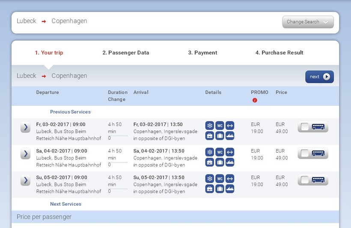The height and width of the screenshot is (228, 351).
Task: Click the ferry icon on Sunday's service
Action: click(x=230, y=189)
